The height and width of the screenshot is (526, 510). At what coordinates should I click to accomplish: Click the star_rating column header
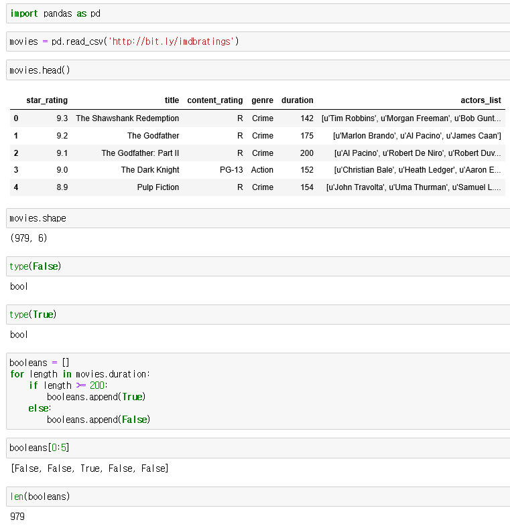point(47,100)
